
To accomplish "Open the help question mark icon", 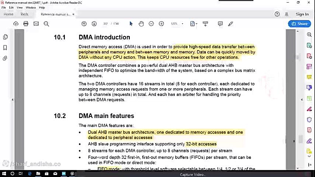I will 277,14.
